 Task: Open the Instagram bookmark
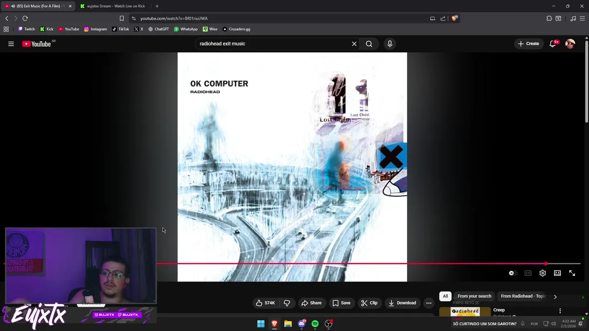coord(95,29)
